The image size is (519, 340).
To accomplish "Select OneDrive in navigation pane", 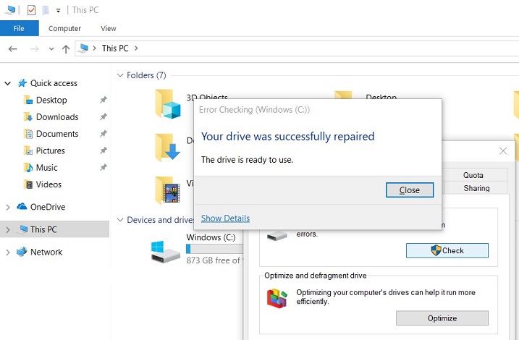I will (48, 207).
